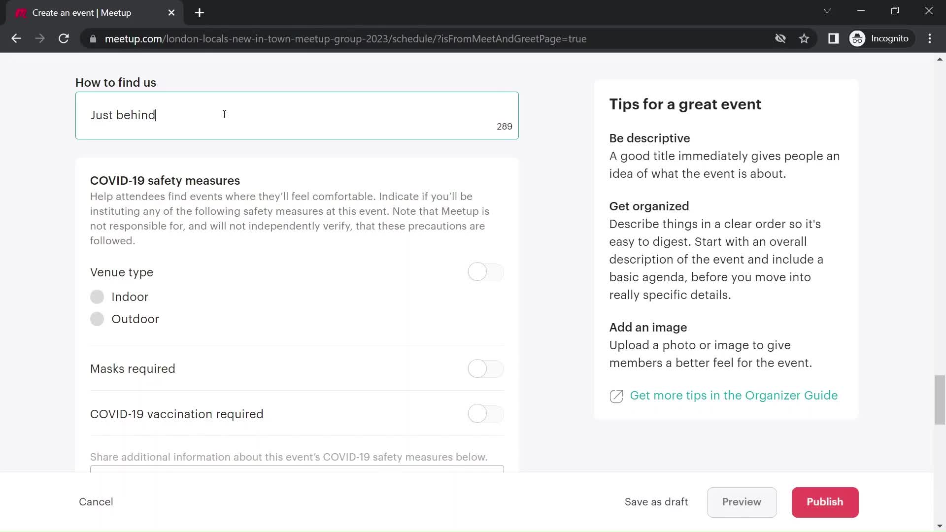
Task: Click the Incognito profile icon
Action: click(859, 38)
